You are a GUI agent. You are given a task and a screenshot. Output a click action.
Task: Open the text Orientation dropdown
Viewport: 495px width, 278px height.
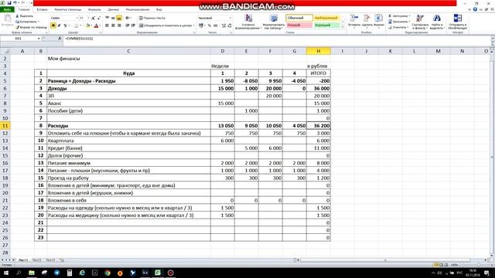128,18
